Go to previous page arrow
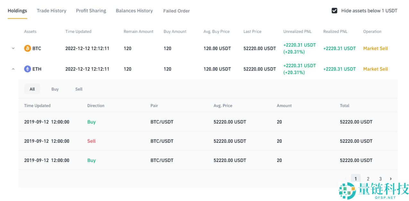Viewport: 409px width, 201px height. click(x=345, y=179)
